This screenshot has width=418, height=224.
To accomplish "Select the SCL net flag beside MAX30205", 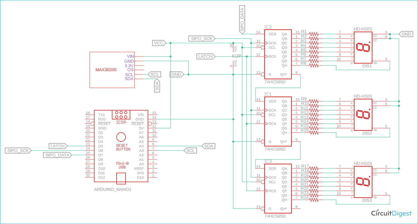I will click(x=154, y=74).
